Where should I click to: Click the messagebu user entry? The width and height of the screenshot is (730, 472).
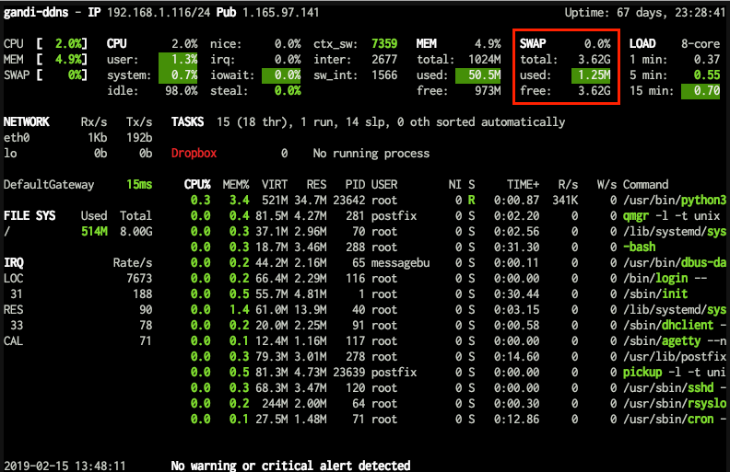(400, 263)
